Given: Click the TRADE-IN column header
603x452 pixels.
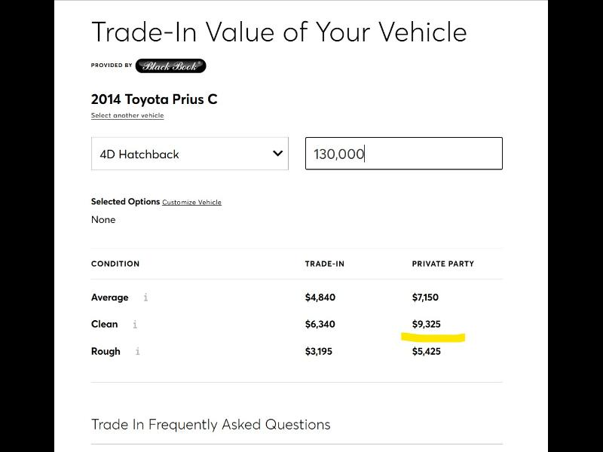Looking at the screenshot, I should click(324, 264).
